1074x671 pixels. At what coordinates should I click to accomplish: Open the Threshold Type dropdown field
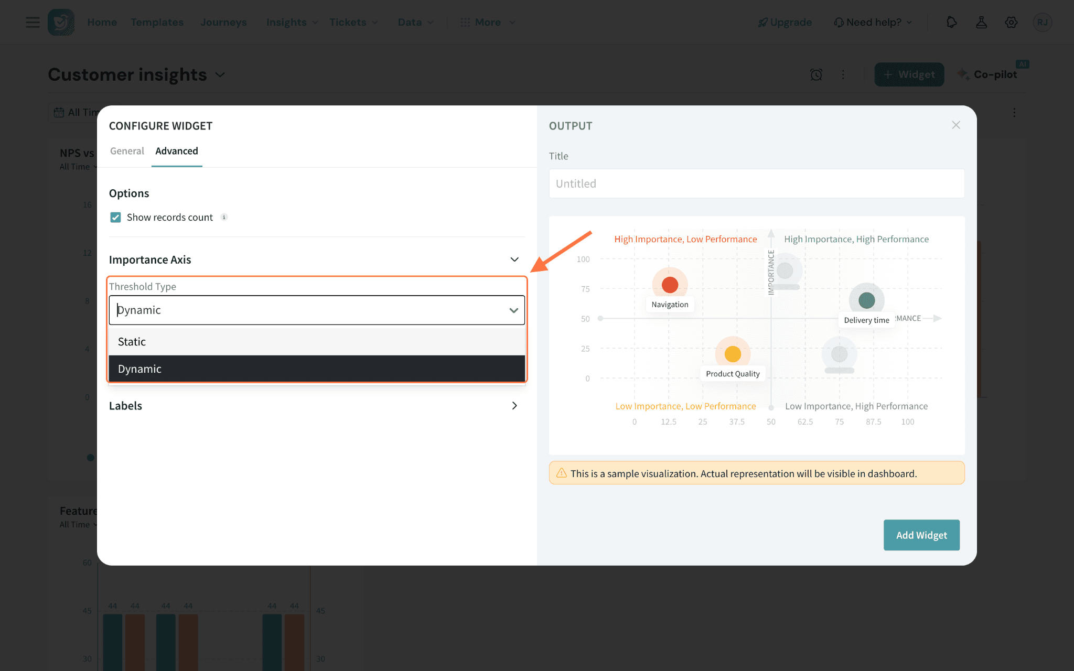pyautogui.click(x=317, y=310)
